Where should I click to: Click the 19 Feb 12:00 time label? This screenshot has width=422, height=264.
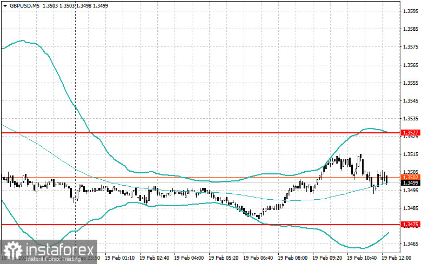(397, 258)
